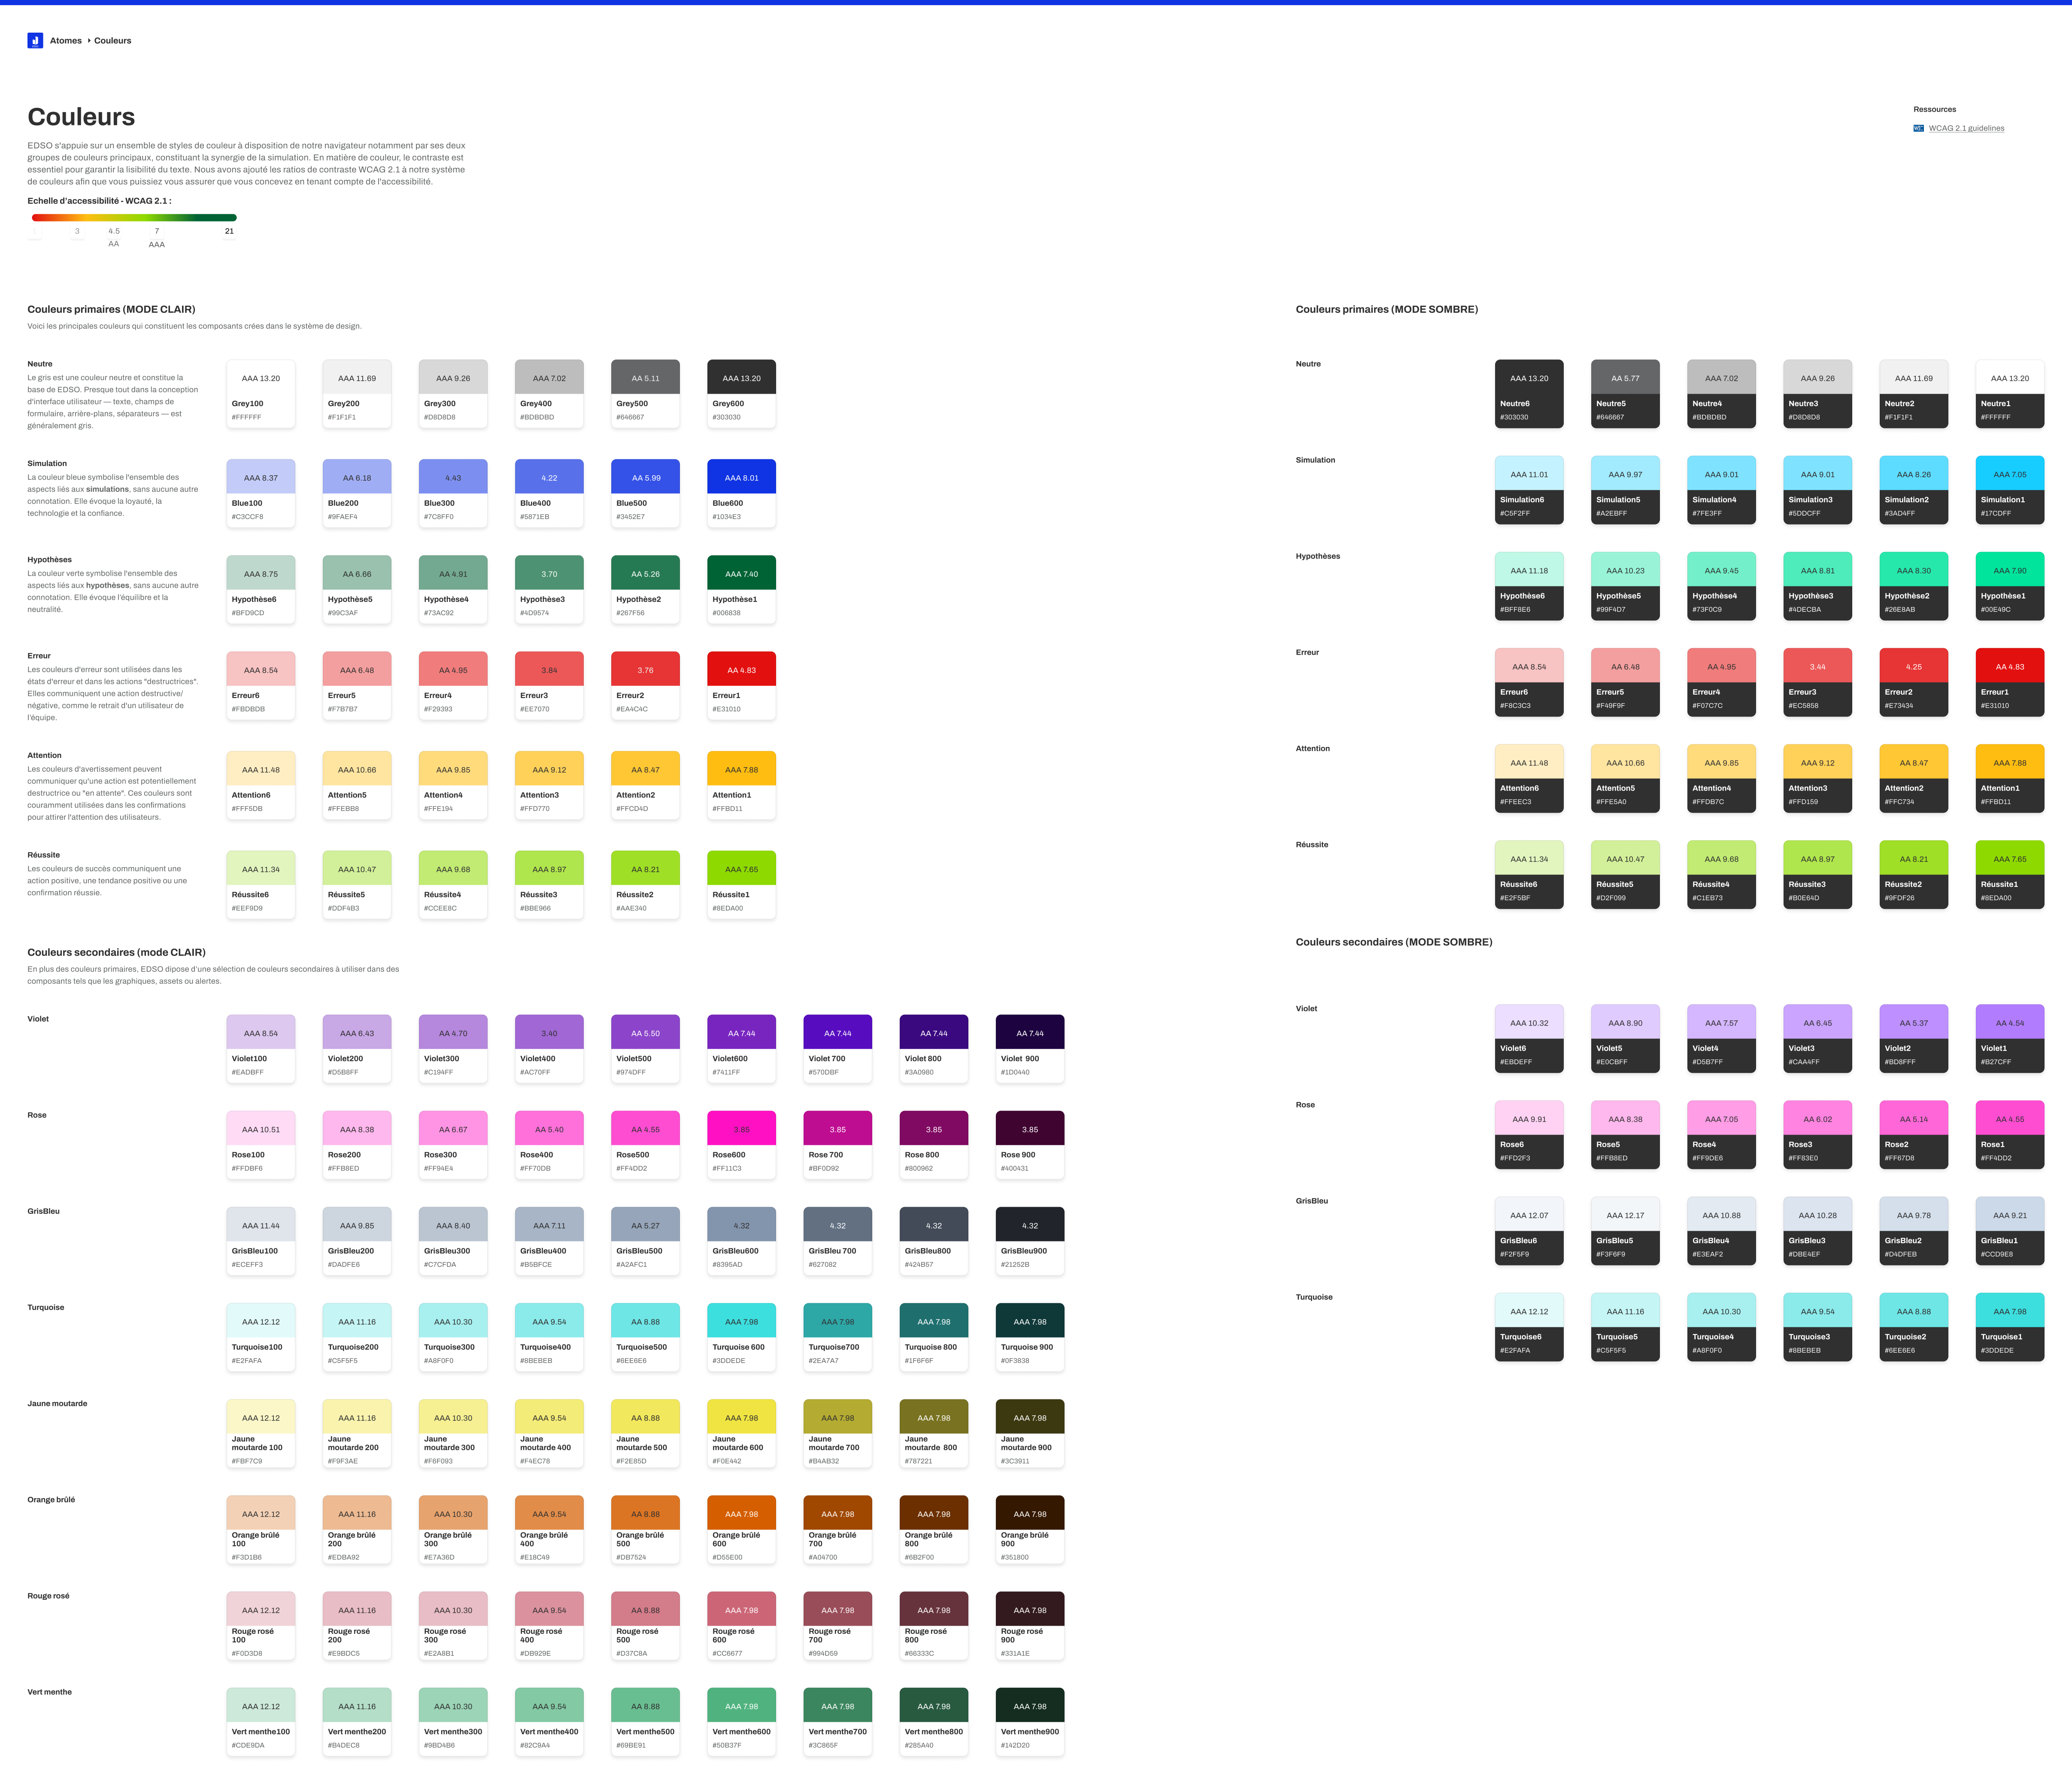Select the Grey100 #FFFFFF swatch

point(261,394)
